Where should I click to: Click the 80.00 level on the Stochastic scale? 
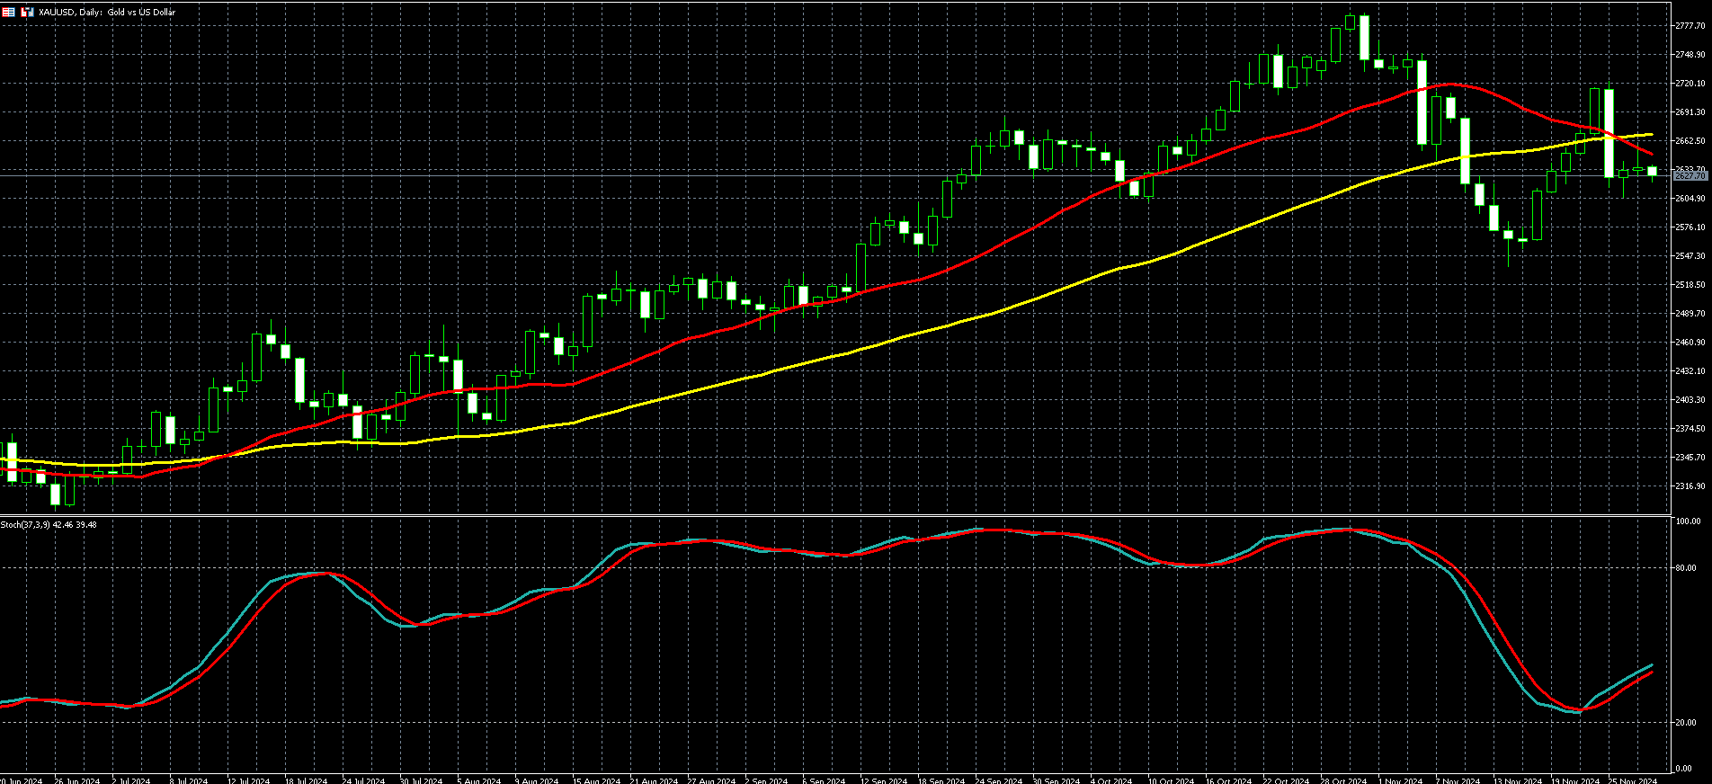pos(1687,568)
